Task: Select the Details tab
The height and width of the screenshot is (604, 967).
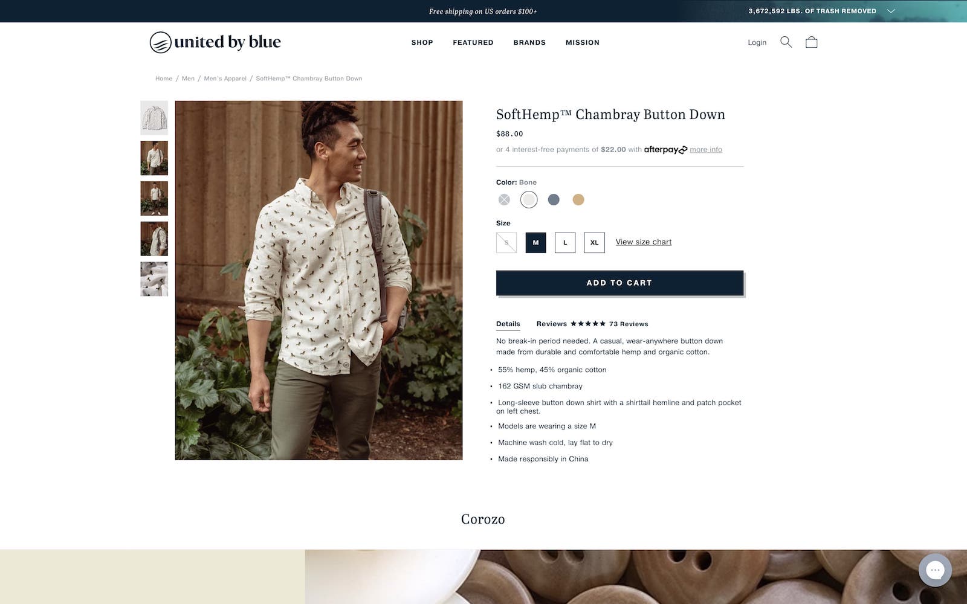Action: coord(508,324)
